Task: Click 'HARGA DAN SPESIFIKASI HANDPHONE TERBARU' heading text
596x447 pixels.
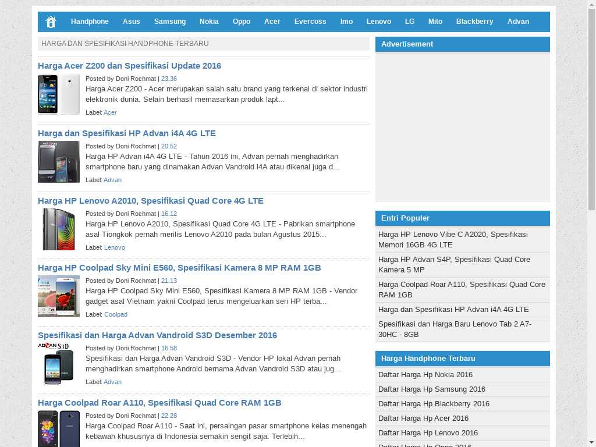Action: [x=125, y=44]
